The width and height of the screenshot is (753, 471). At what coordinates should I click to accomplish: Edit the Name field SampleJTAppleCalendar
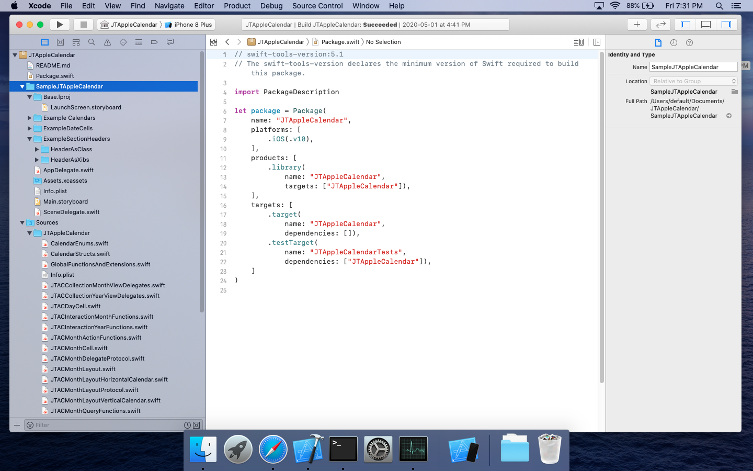point(693,67)
